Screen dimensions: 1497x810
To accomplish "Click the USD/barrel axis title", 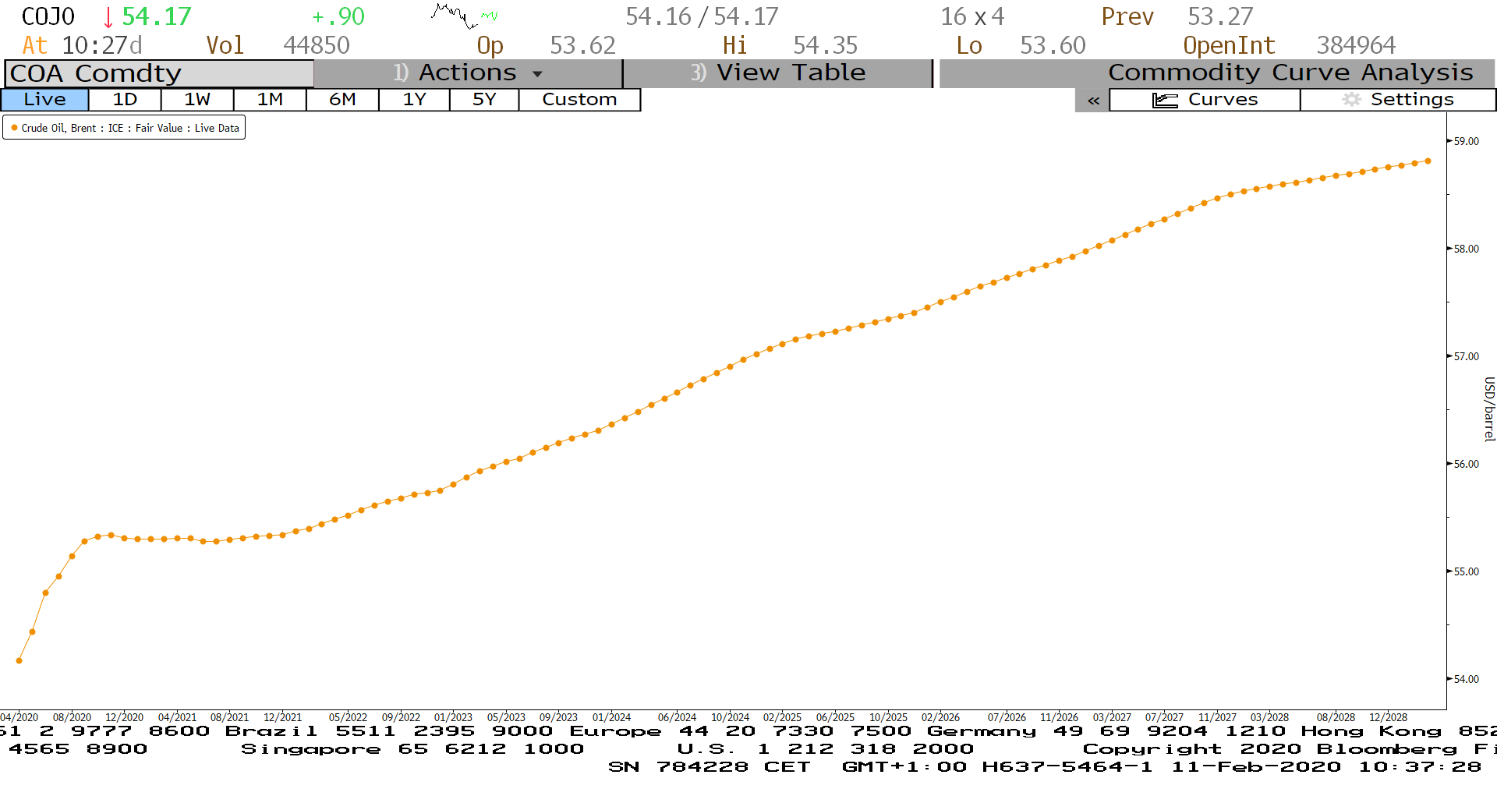I will coord(1489,409).
